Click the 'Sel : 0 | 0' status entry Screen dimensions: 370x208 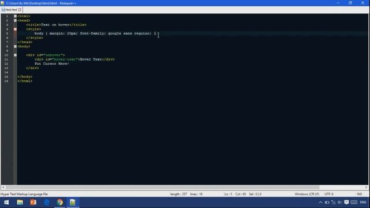[255, 194]
